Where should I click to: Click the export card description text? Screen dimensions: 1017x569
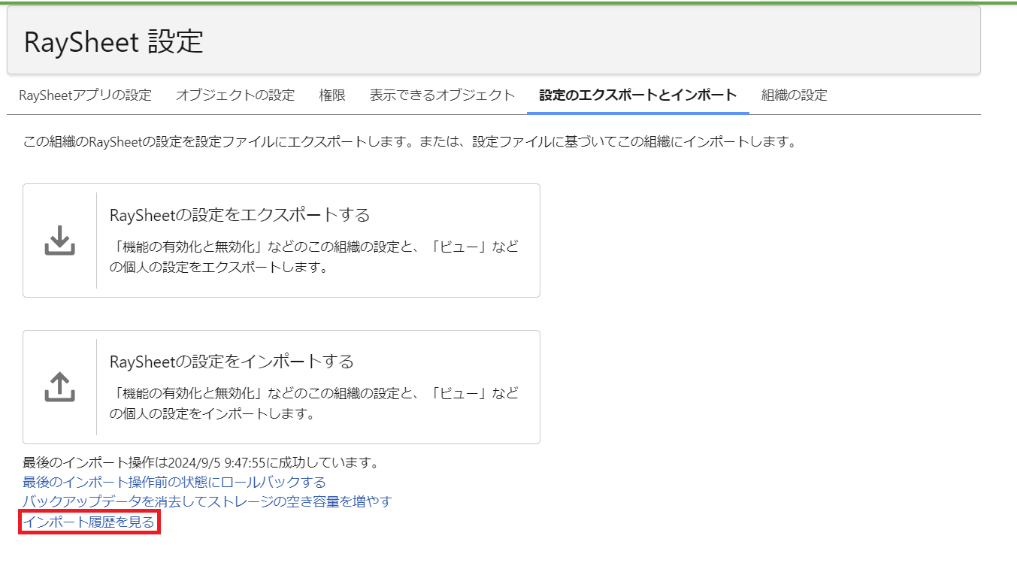(x=314, y=257)
